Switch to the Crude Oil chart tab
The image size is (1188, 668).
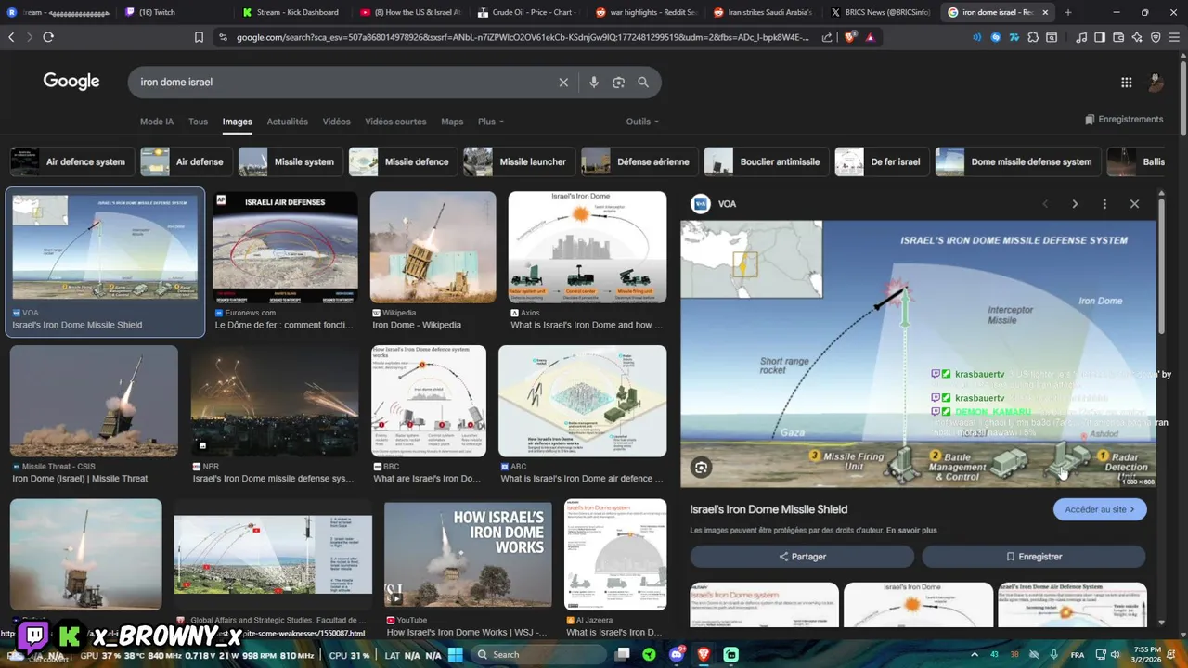[x=527, y=12]
